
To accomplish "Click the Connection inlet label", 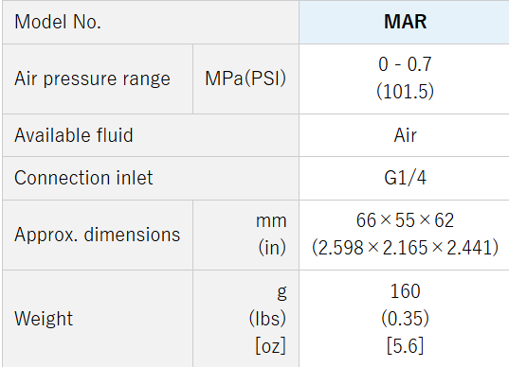I will 83,178.
